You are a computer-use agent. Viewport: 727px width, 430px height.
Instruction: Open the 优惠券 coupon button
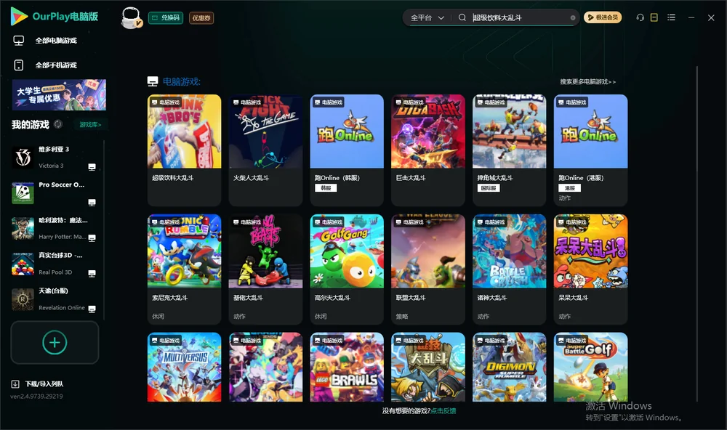(201, 17)
